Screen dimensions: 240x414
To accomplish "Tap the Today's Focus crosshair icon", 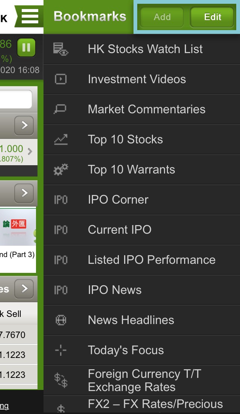I will pyautogui.click(x=60, y=350).
